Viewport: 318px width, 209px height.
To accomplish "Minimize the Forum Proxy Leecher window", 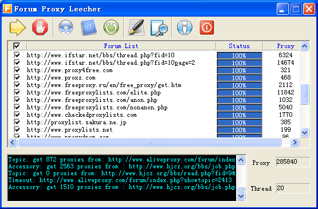I will (x=282, y=9).
